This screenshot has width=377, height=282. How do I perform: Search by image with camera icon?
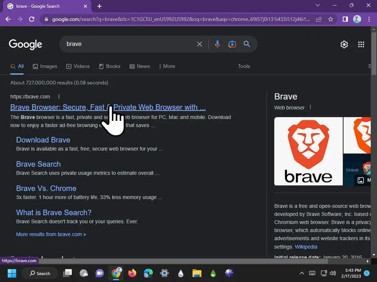pos(232,44)
